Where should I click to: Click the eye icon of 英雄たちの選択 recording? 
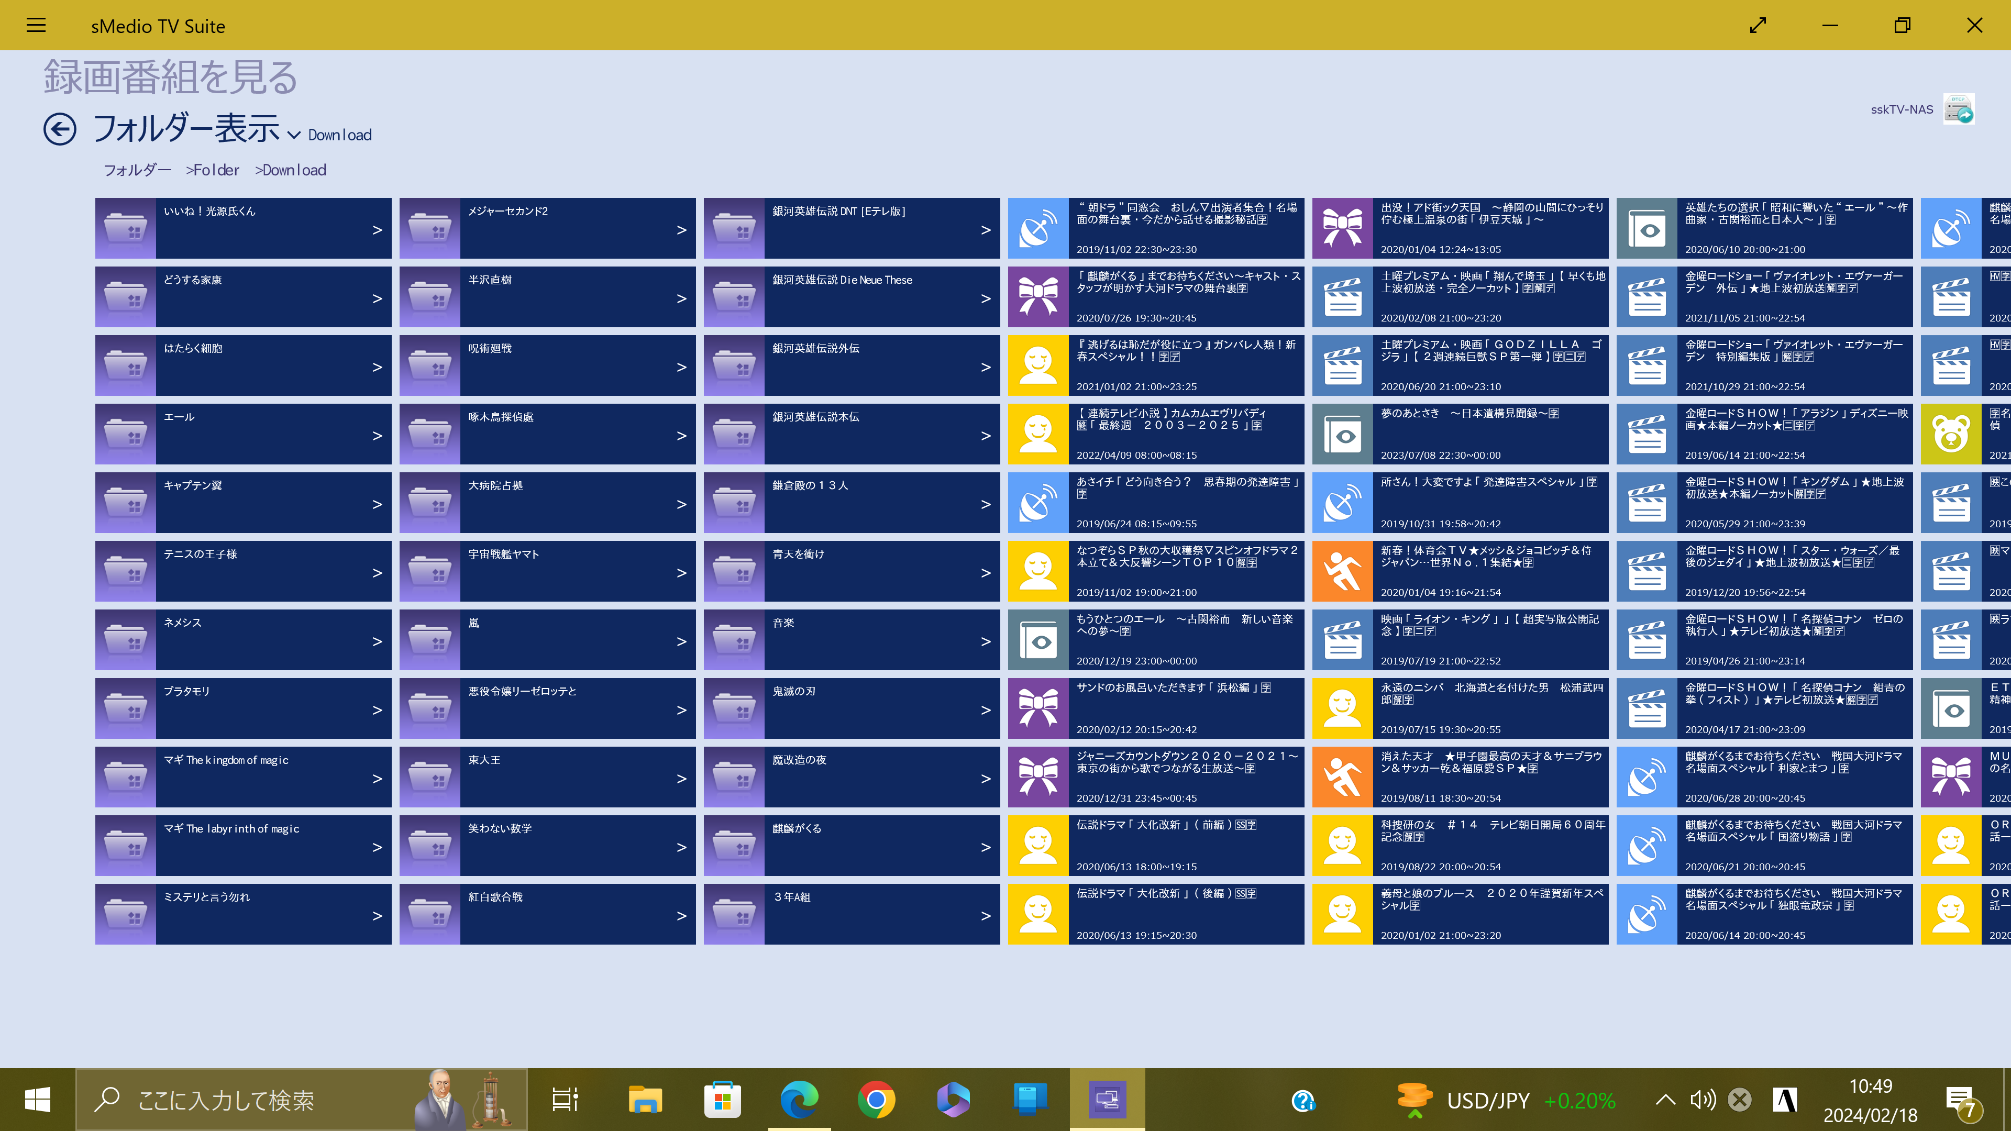point(1647,228)
